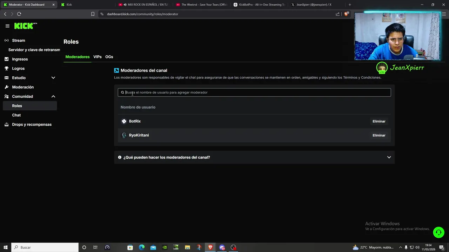This screenshot has height=252, width=449.
Task: Remove RyoKiritani as moderator
Action: point(379,135)
